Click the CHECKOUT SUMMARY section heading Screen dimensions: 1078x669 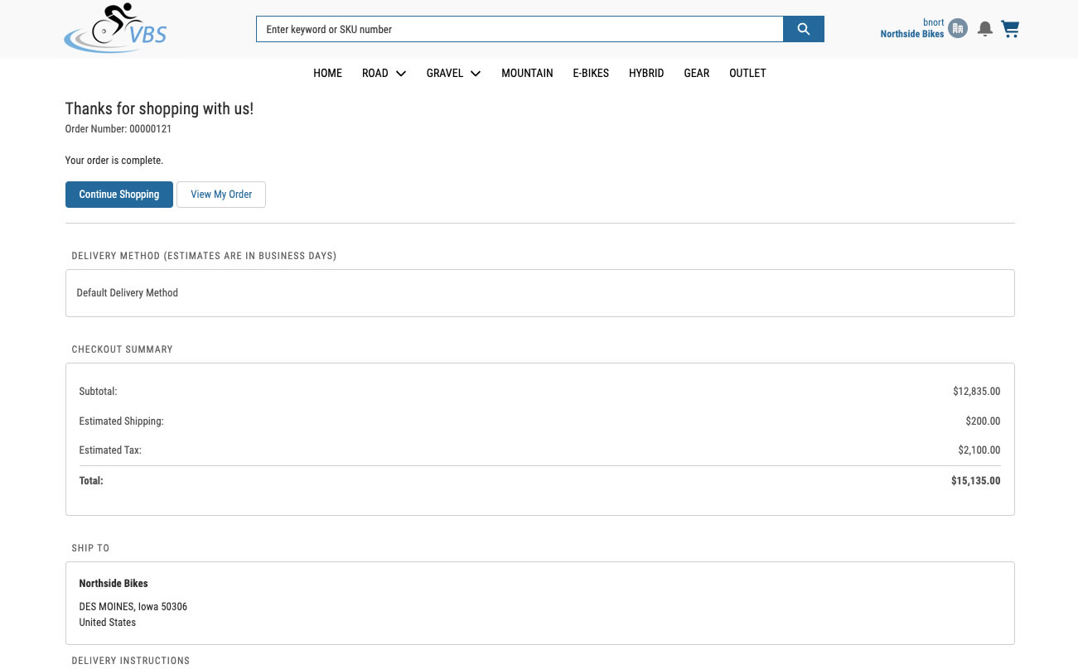click(123, 349)
